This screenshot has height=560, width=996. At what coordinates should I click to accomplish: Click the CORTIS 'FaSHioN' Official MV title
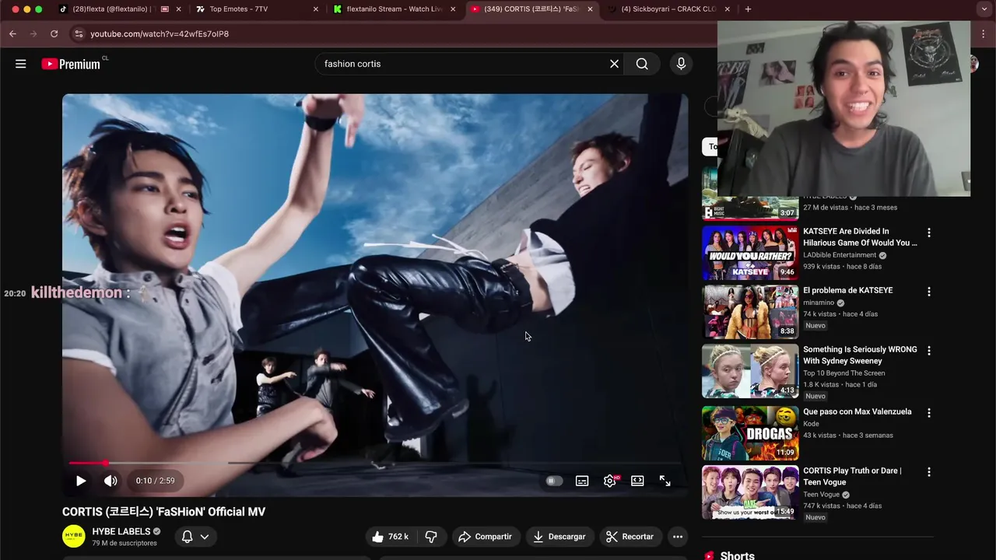163,512
